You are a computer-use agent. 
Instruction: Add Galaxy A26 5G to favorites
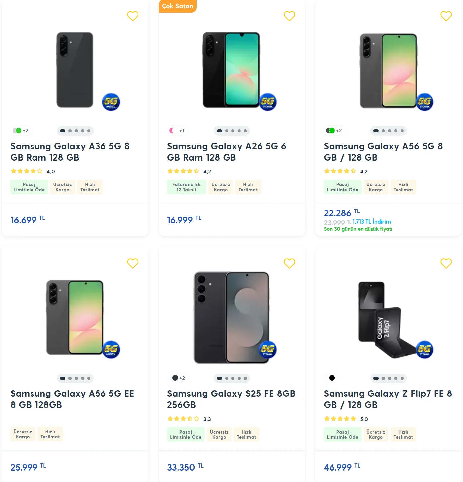289,16
